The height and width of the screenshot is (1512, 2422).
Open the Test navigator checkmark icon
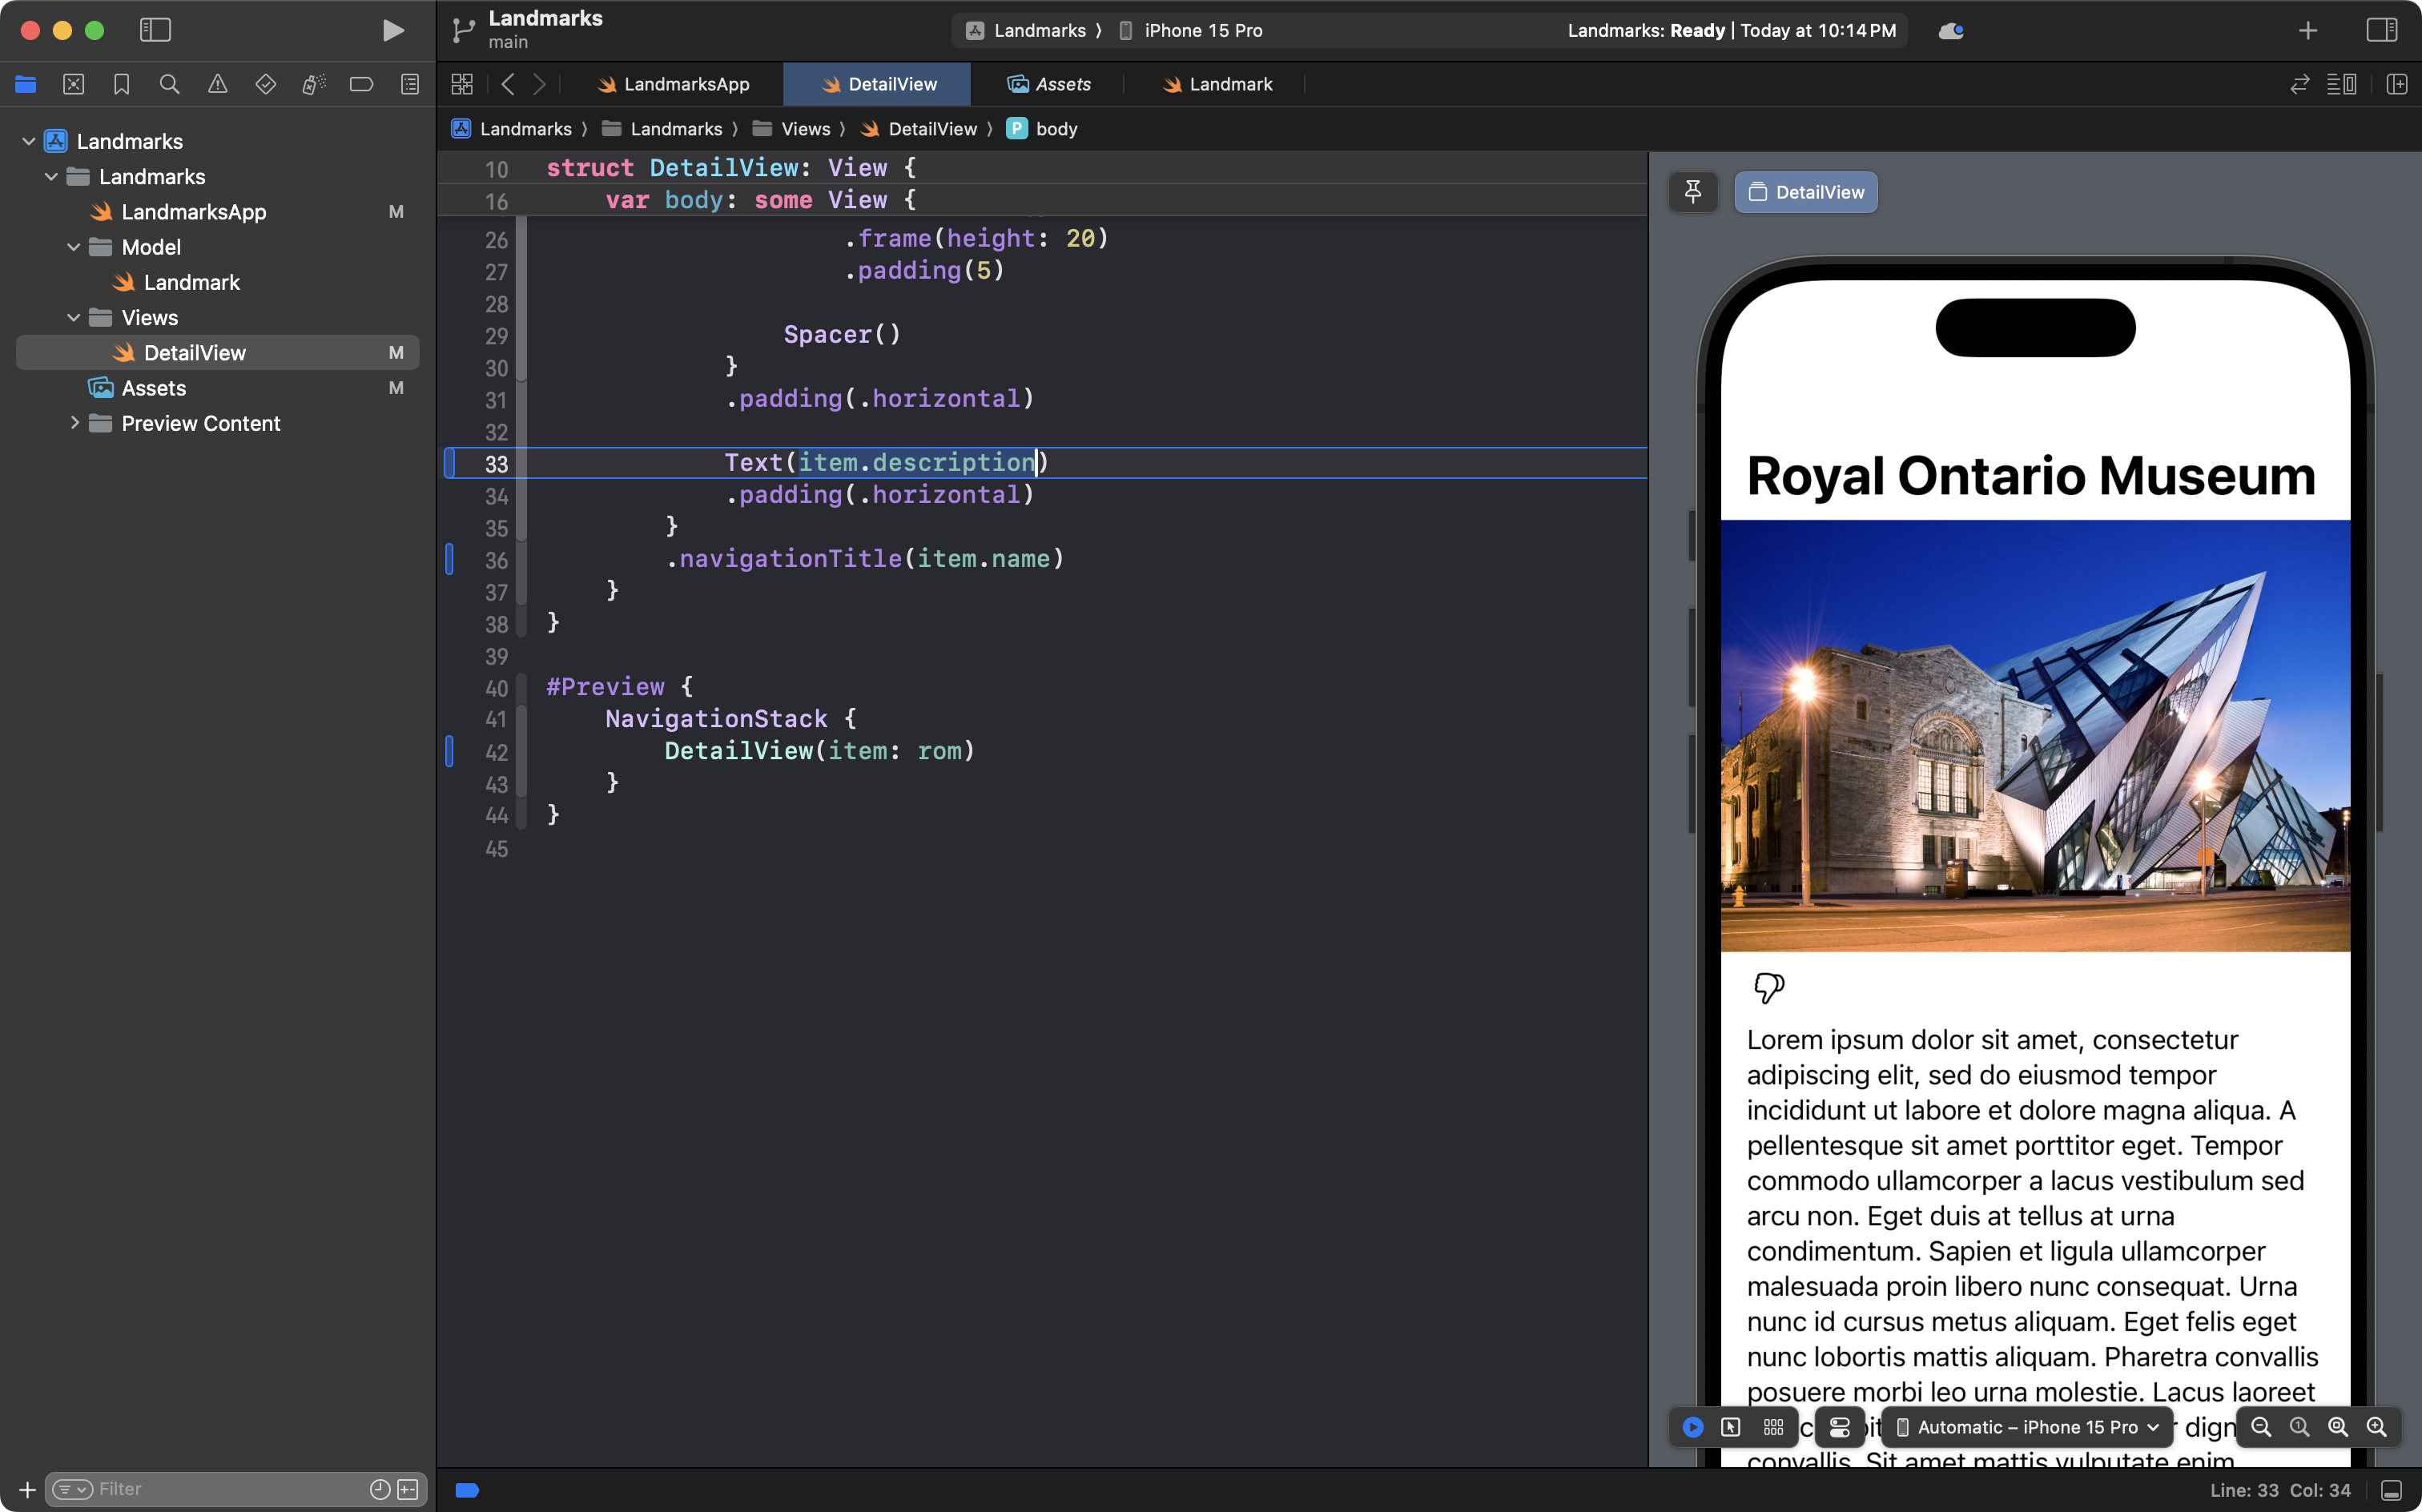[x=266, y=84]
